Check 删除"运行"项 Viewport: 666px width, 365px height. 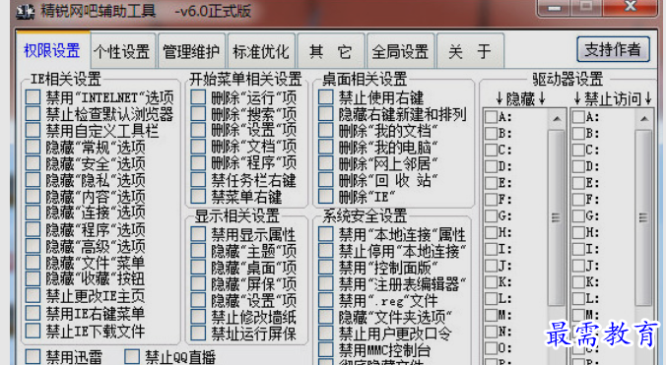point(198,97)
